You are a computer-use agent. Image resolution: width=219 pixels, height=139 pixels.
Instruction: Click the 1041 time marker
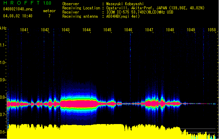(x=24, y=30)
